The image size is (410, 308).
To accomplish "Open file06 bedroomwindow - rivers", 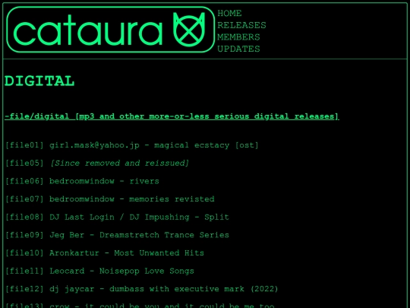I will coord(82,181).
